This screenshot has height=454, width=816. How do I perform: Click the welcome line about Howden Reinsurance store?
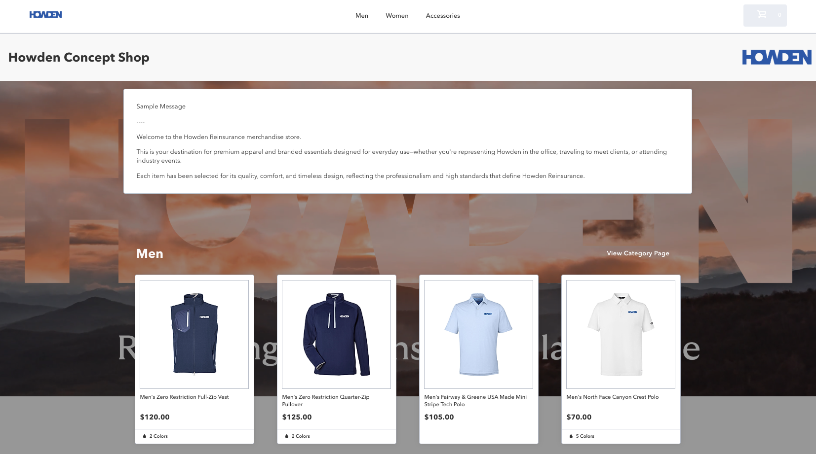[x=219, y=137]
